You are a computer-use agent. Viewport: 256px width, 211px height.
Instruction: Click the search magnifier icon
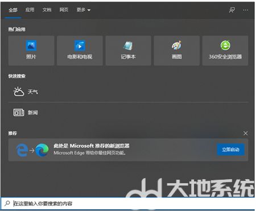[7, 204]
